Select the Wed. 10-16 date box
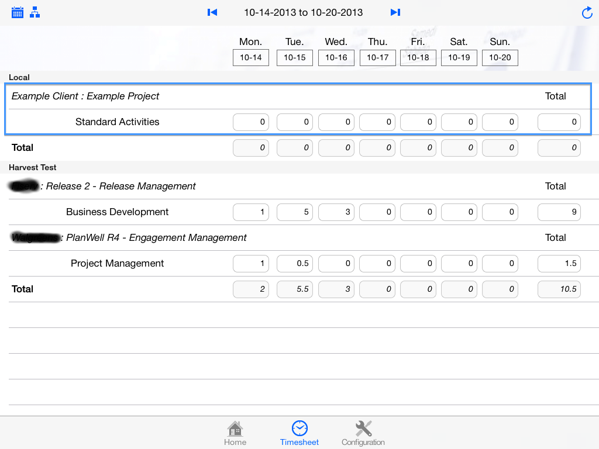599x449 pixels. (336, 58)
